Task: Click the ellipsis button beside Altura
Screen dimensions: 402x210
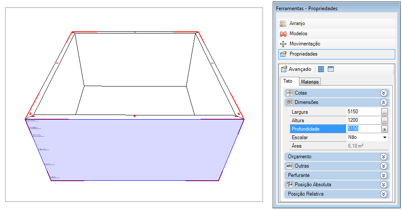Action: coord(384,120)
